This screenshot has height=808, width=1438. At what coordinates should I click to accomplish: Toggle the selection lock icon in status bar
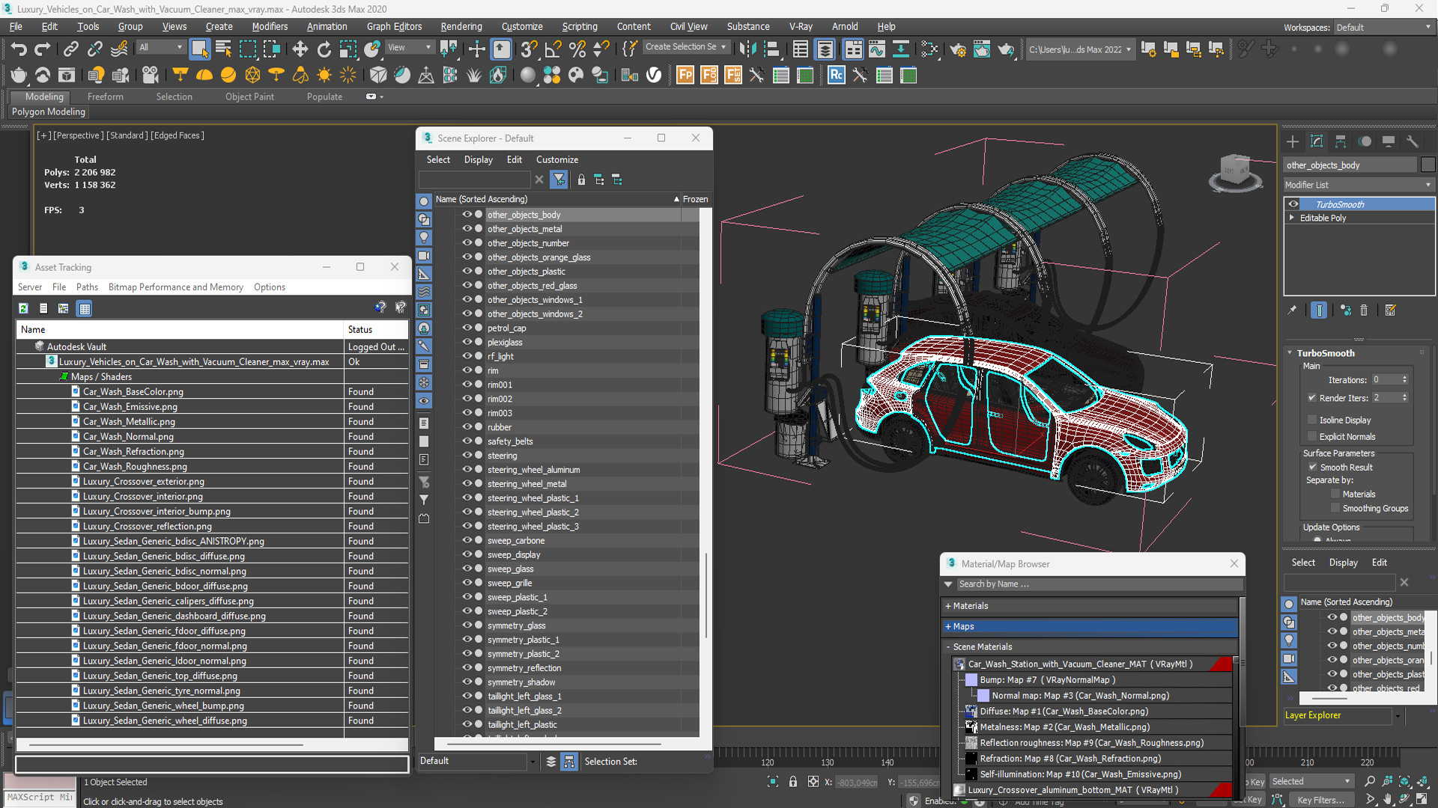pos(793,782)
